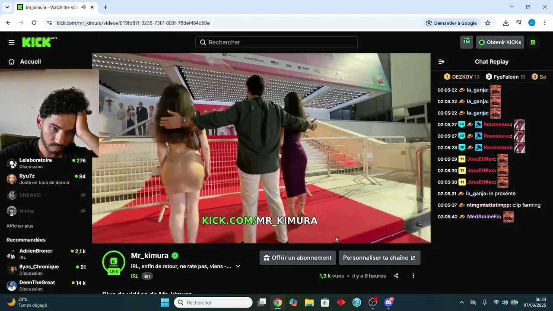
Task: Open ntmgmtettatimpp's chat username
Action: tap(489, 205)
